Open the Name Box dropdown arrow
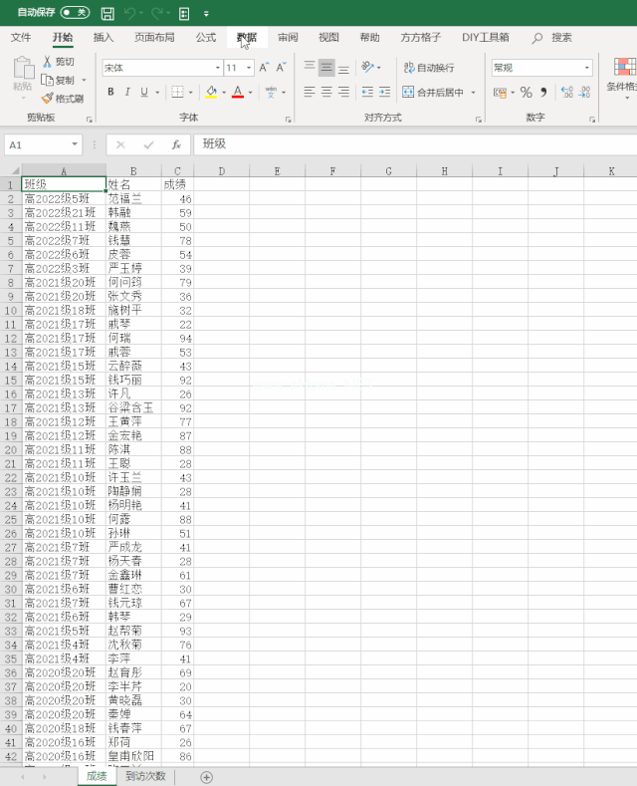The image size is (637, 786). pyautogui.click(x=75, y=144)
